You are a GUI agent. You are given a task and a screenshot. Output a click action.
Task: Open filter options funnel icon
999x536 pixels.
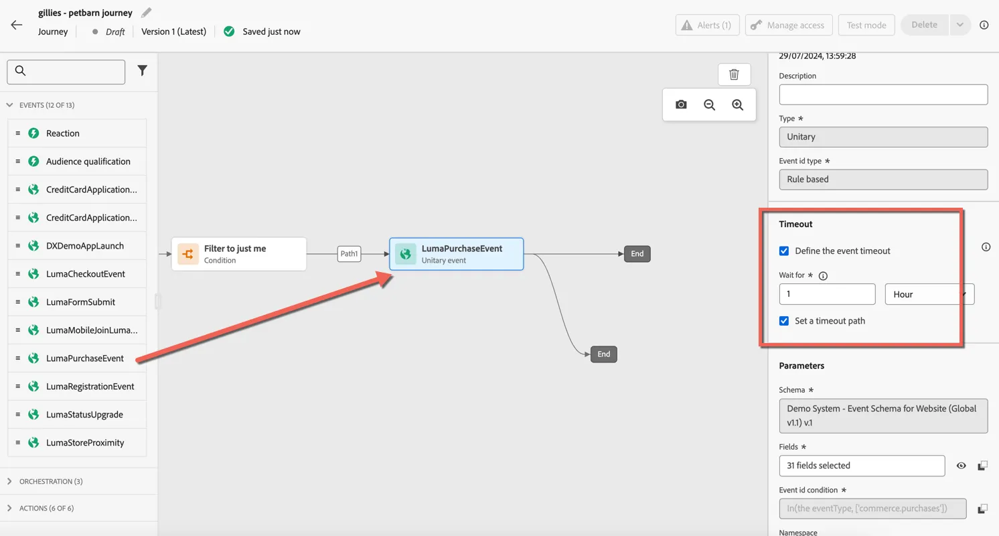click(142, 70)
